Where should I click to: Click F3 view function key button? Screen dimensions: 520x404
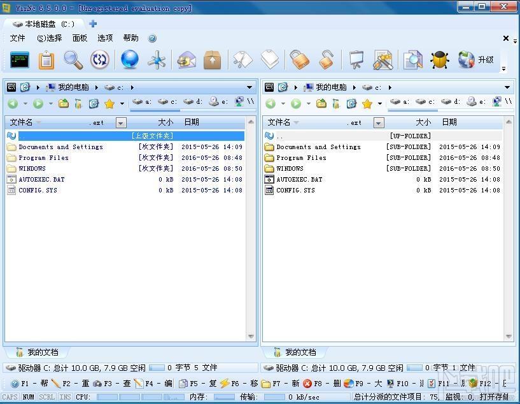click(112, 384)
